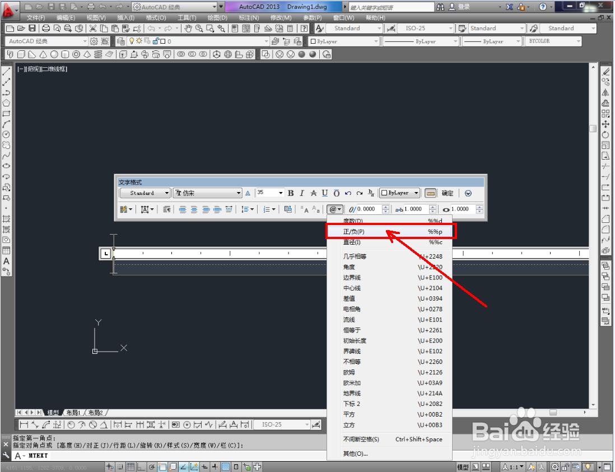The image size is (615, 472).
Task: Click the save icon in standard toolbar
Action: [32, 28]
